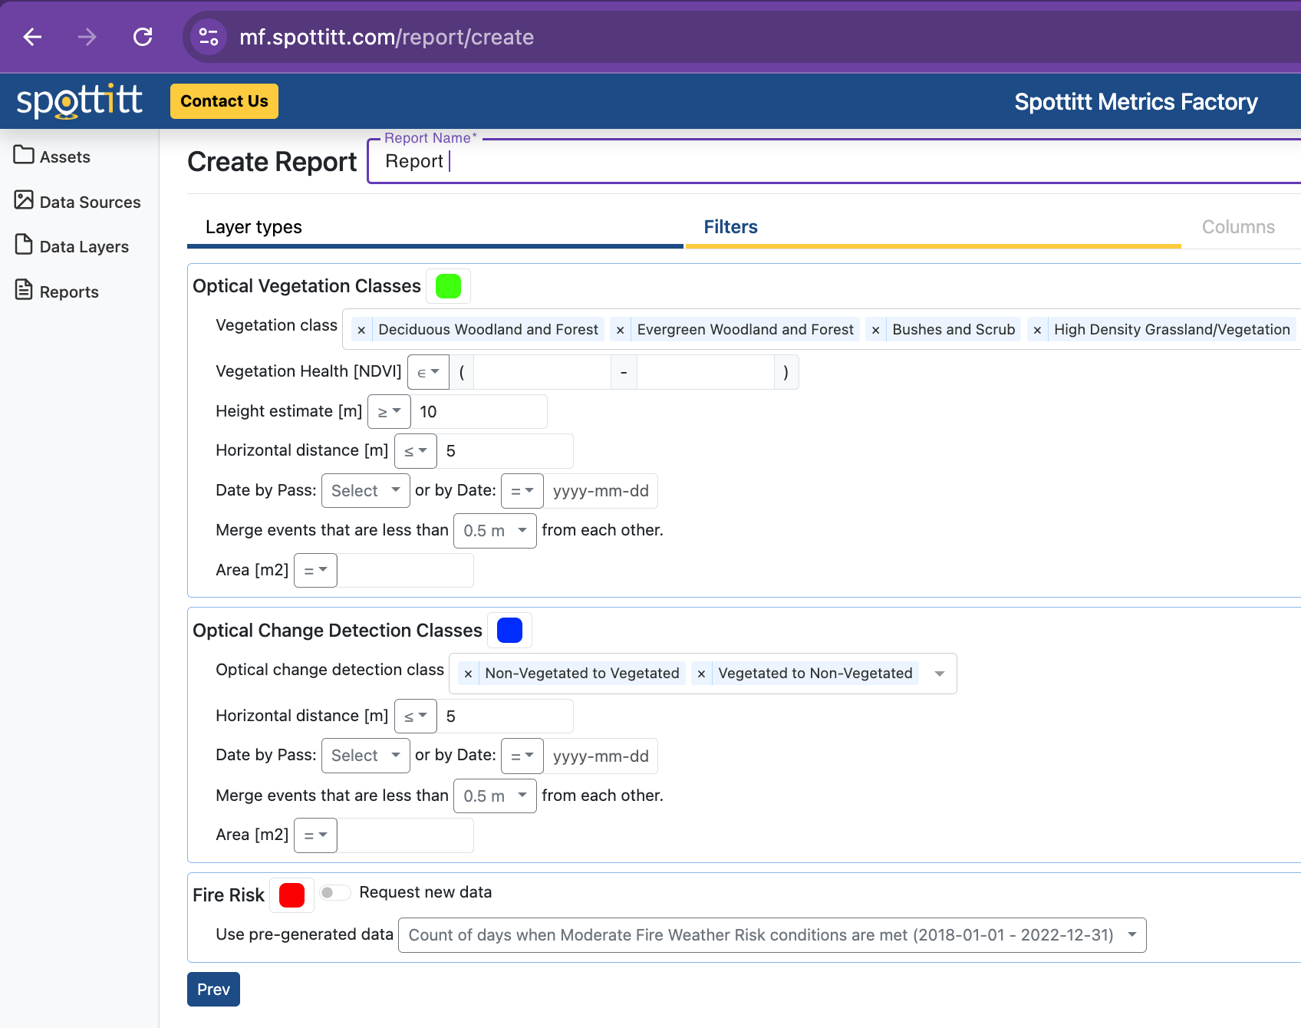Switch to the Columns tab
The image size is (1301, 1028).
coord(1237,227)
